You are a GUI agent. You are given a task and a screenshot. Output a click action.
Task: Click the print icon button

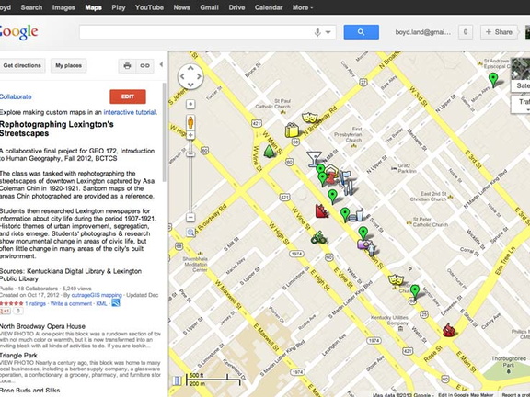click(x=127, y=66)
